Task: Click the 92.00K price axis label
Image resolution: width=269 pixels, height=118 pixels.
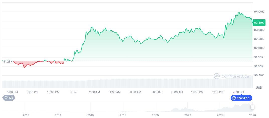Action: 259,48
